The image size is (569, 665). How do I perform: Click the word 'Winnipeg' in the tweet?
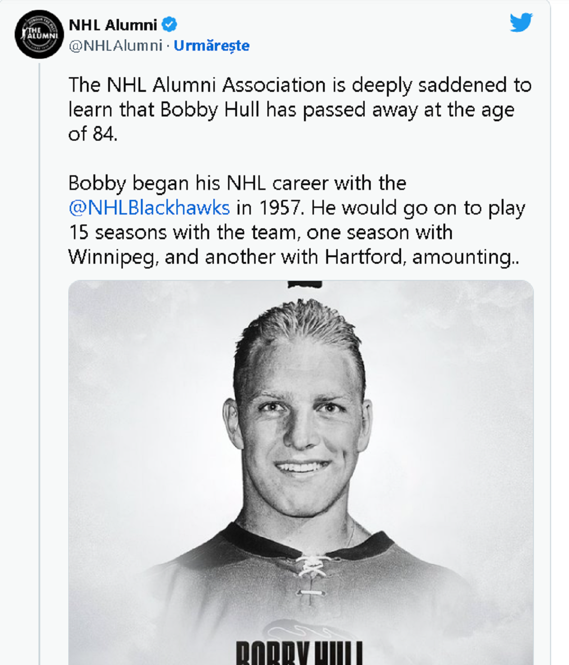112,257
